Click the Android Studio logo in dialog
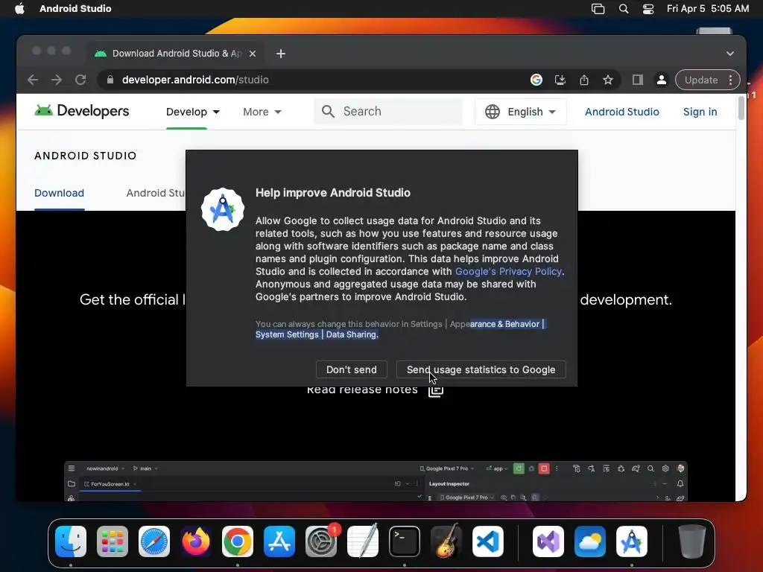Image resolution: width=763 pixels, height=572 pixels. (x=223, y=209)
